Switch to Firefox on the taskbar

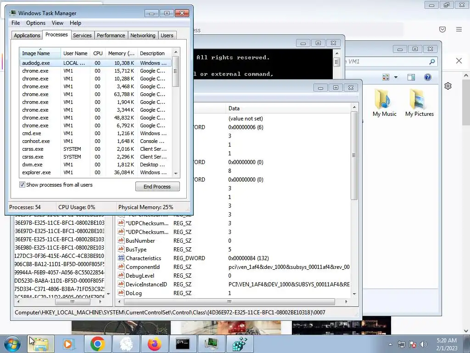(x=154, y=344)
